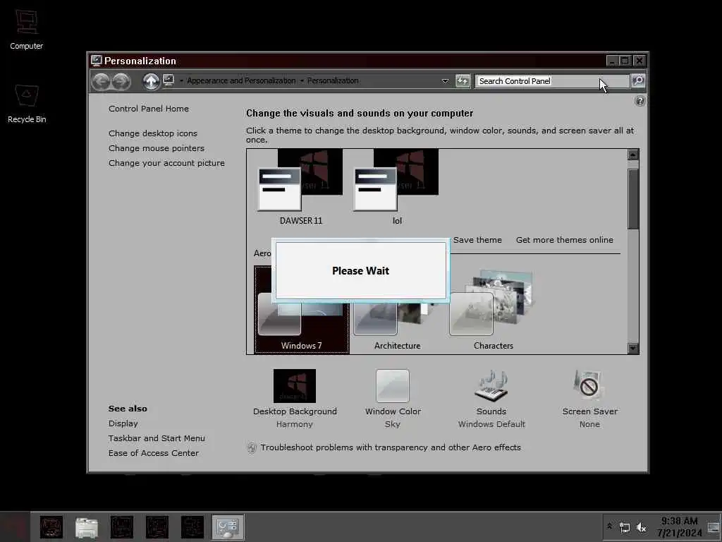Click the shield icon beside Troubleshoot link

coord(252,447)
